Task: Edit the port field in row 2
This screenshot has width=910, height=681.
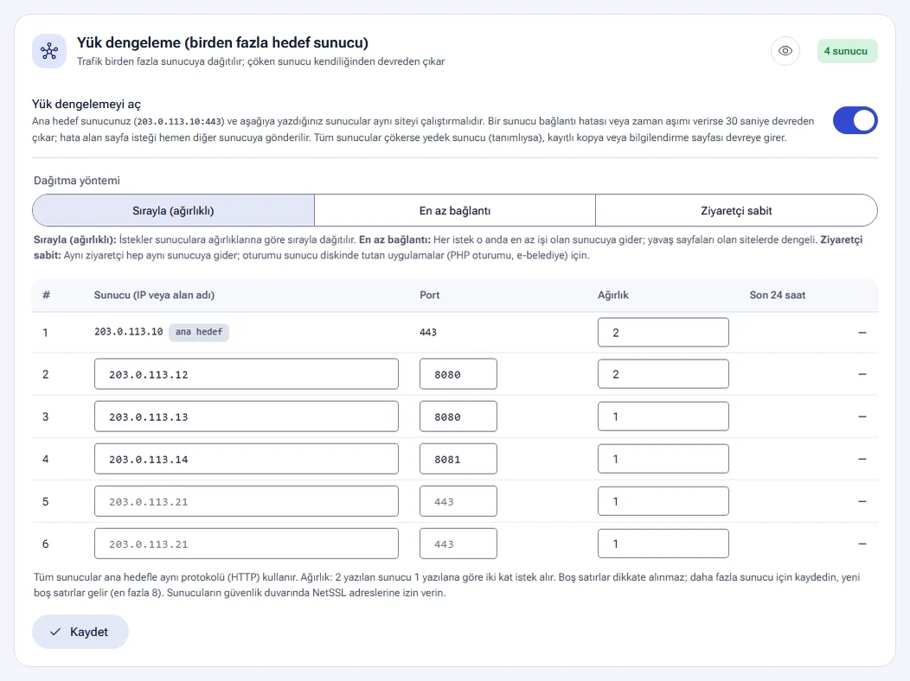Action: [x=458, y=374]
